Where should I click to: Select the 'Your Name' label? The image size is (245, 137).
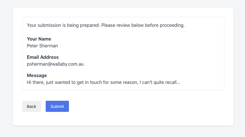(x=39, y=39)
